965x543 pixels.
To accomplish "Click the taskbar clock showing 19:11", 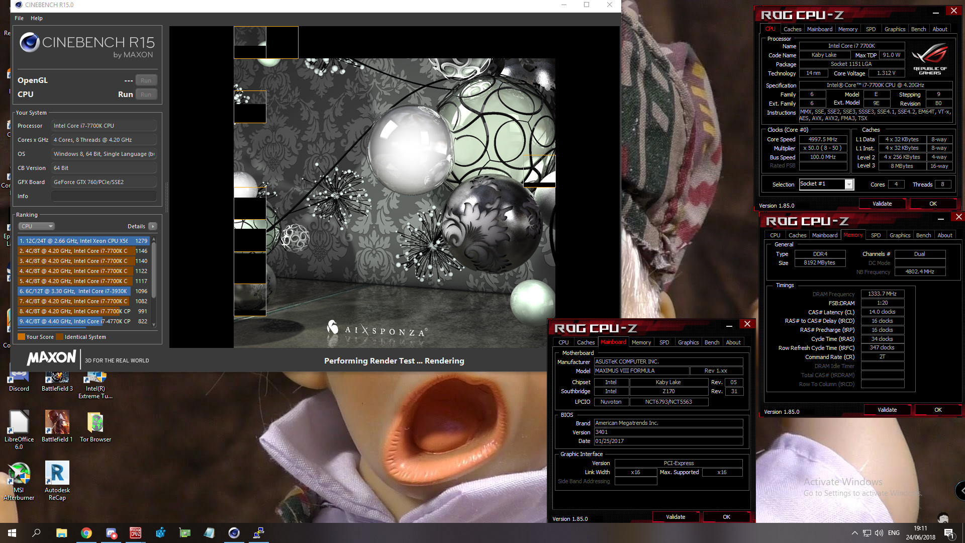I will pyautogui.click(x=920, y=533).
